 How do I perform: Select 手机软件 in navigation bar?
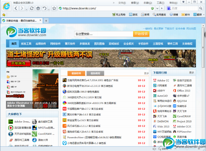tap(143, 44)
